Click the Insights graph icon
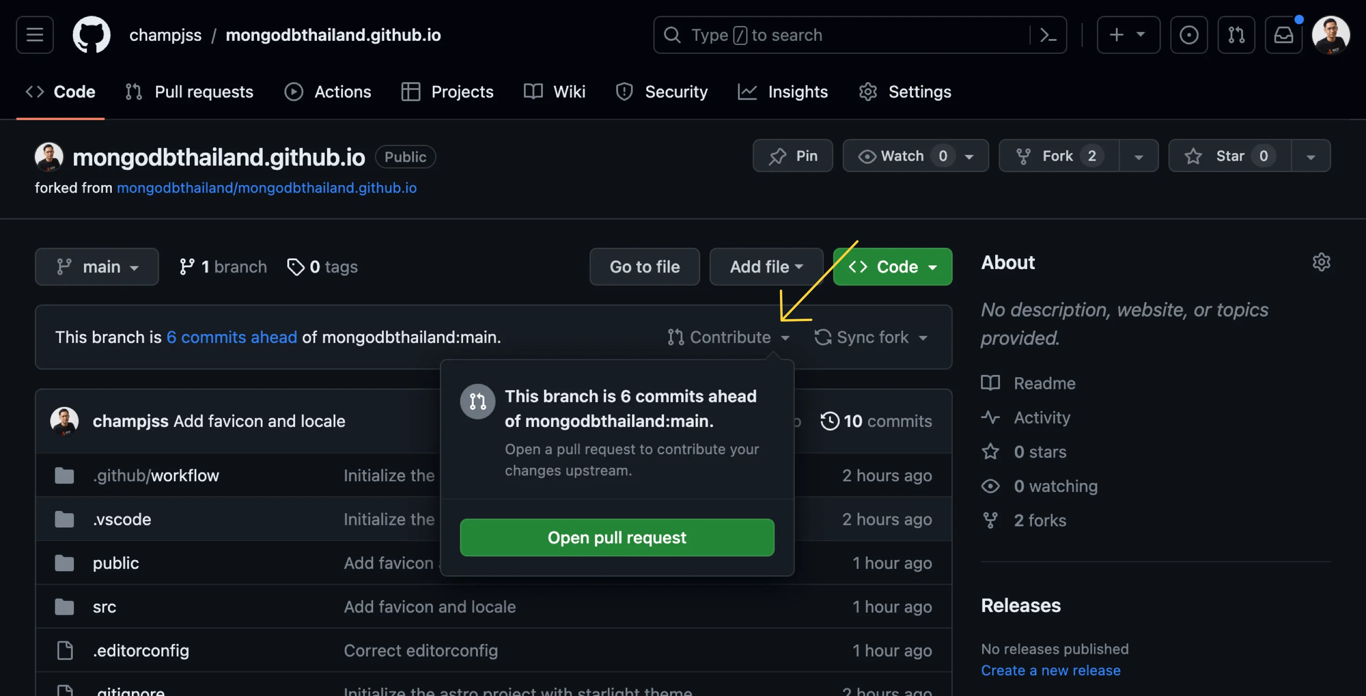The width and height of the screenshot is (1366, 696). (x=747, y=91)
